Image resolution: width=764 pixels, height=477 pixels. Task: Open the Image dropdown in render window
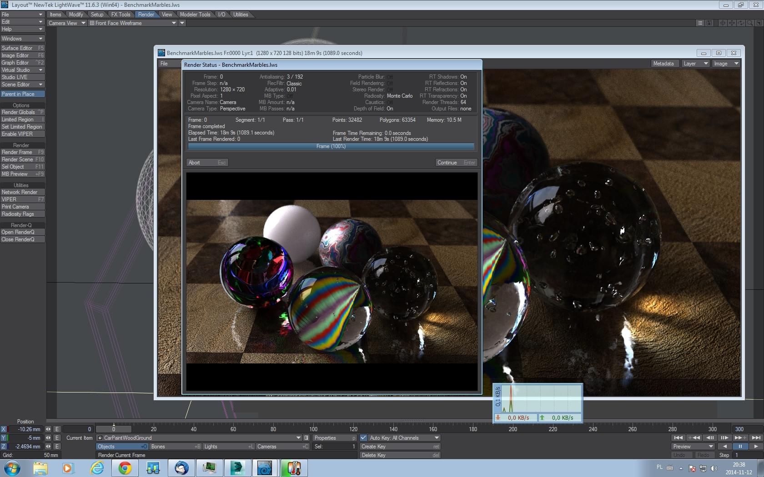(x=726, y=64)
